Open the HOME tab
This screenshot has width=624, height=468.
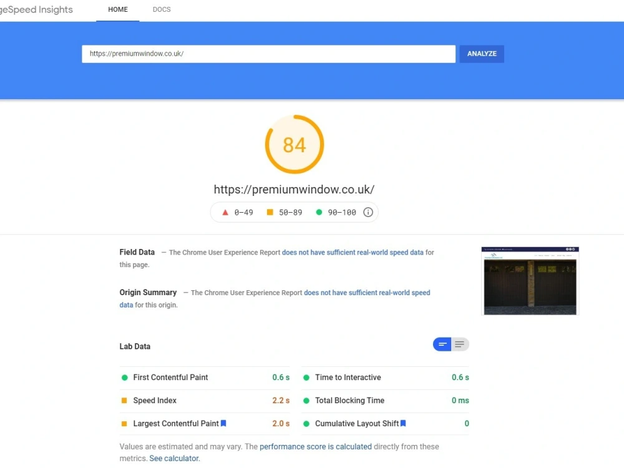click(118, 9)
